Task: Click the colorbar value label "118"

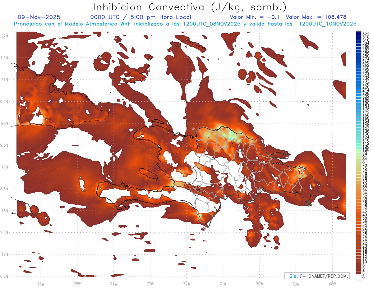Action: [x=366, y=140]
